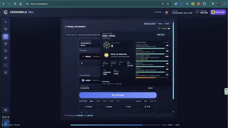Close the TRAXR score popup
The image size is (228, 128).
point(168,34)
